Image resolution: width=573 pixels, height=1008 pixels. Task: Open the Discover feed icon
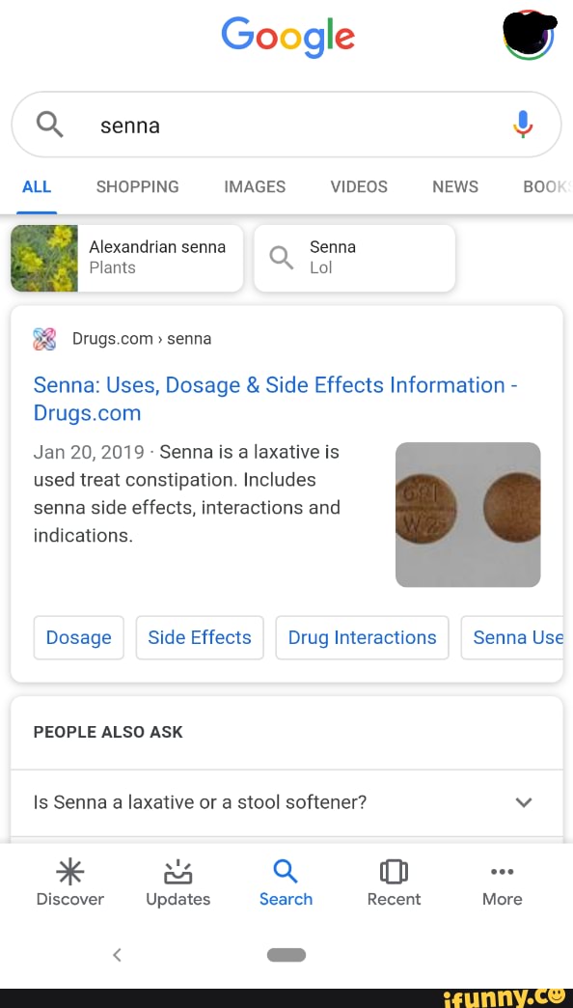click(69, 881)
